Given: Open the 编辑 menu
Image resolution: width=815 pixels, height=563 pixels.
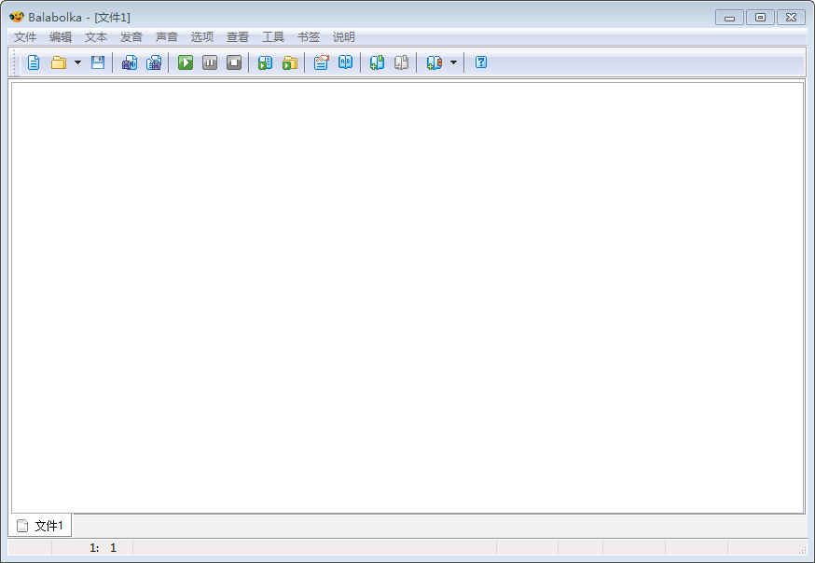Looking at the screenshot, I should coord(61,37).
